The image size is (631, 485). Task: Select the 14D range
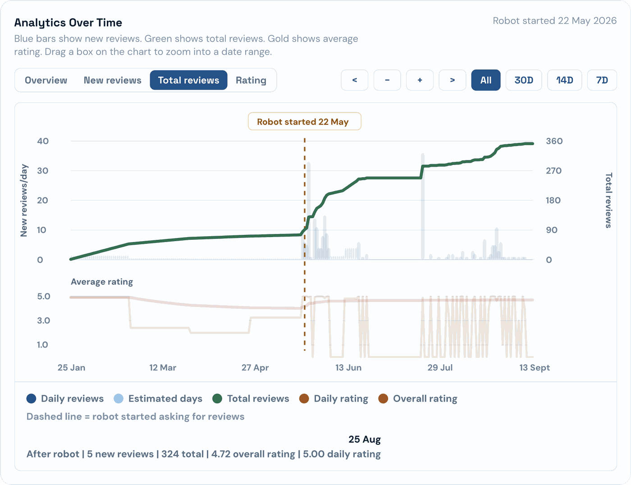coord(565,80)
